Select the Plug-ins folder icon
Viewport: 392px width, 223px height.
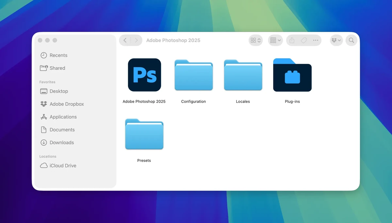(292, 75)
